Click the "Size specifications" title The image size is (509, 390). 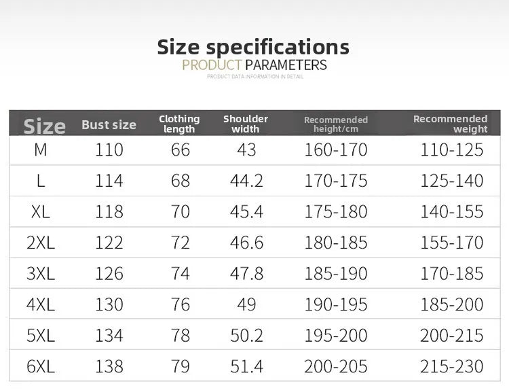click(253, 47)
